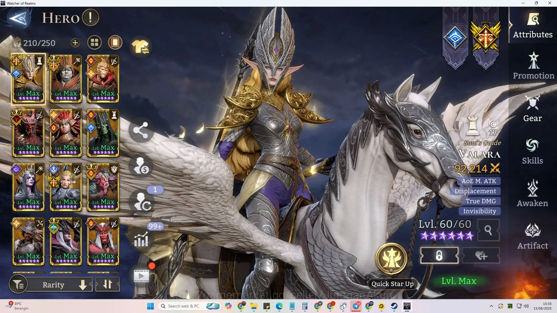This screenshot has height=313, width=557.
Task: Click the share hero icon
Action: tap(141, 130)
